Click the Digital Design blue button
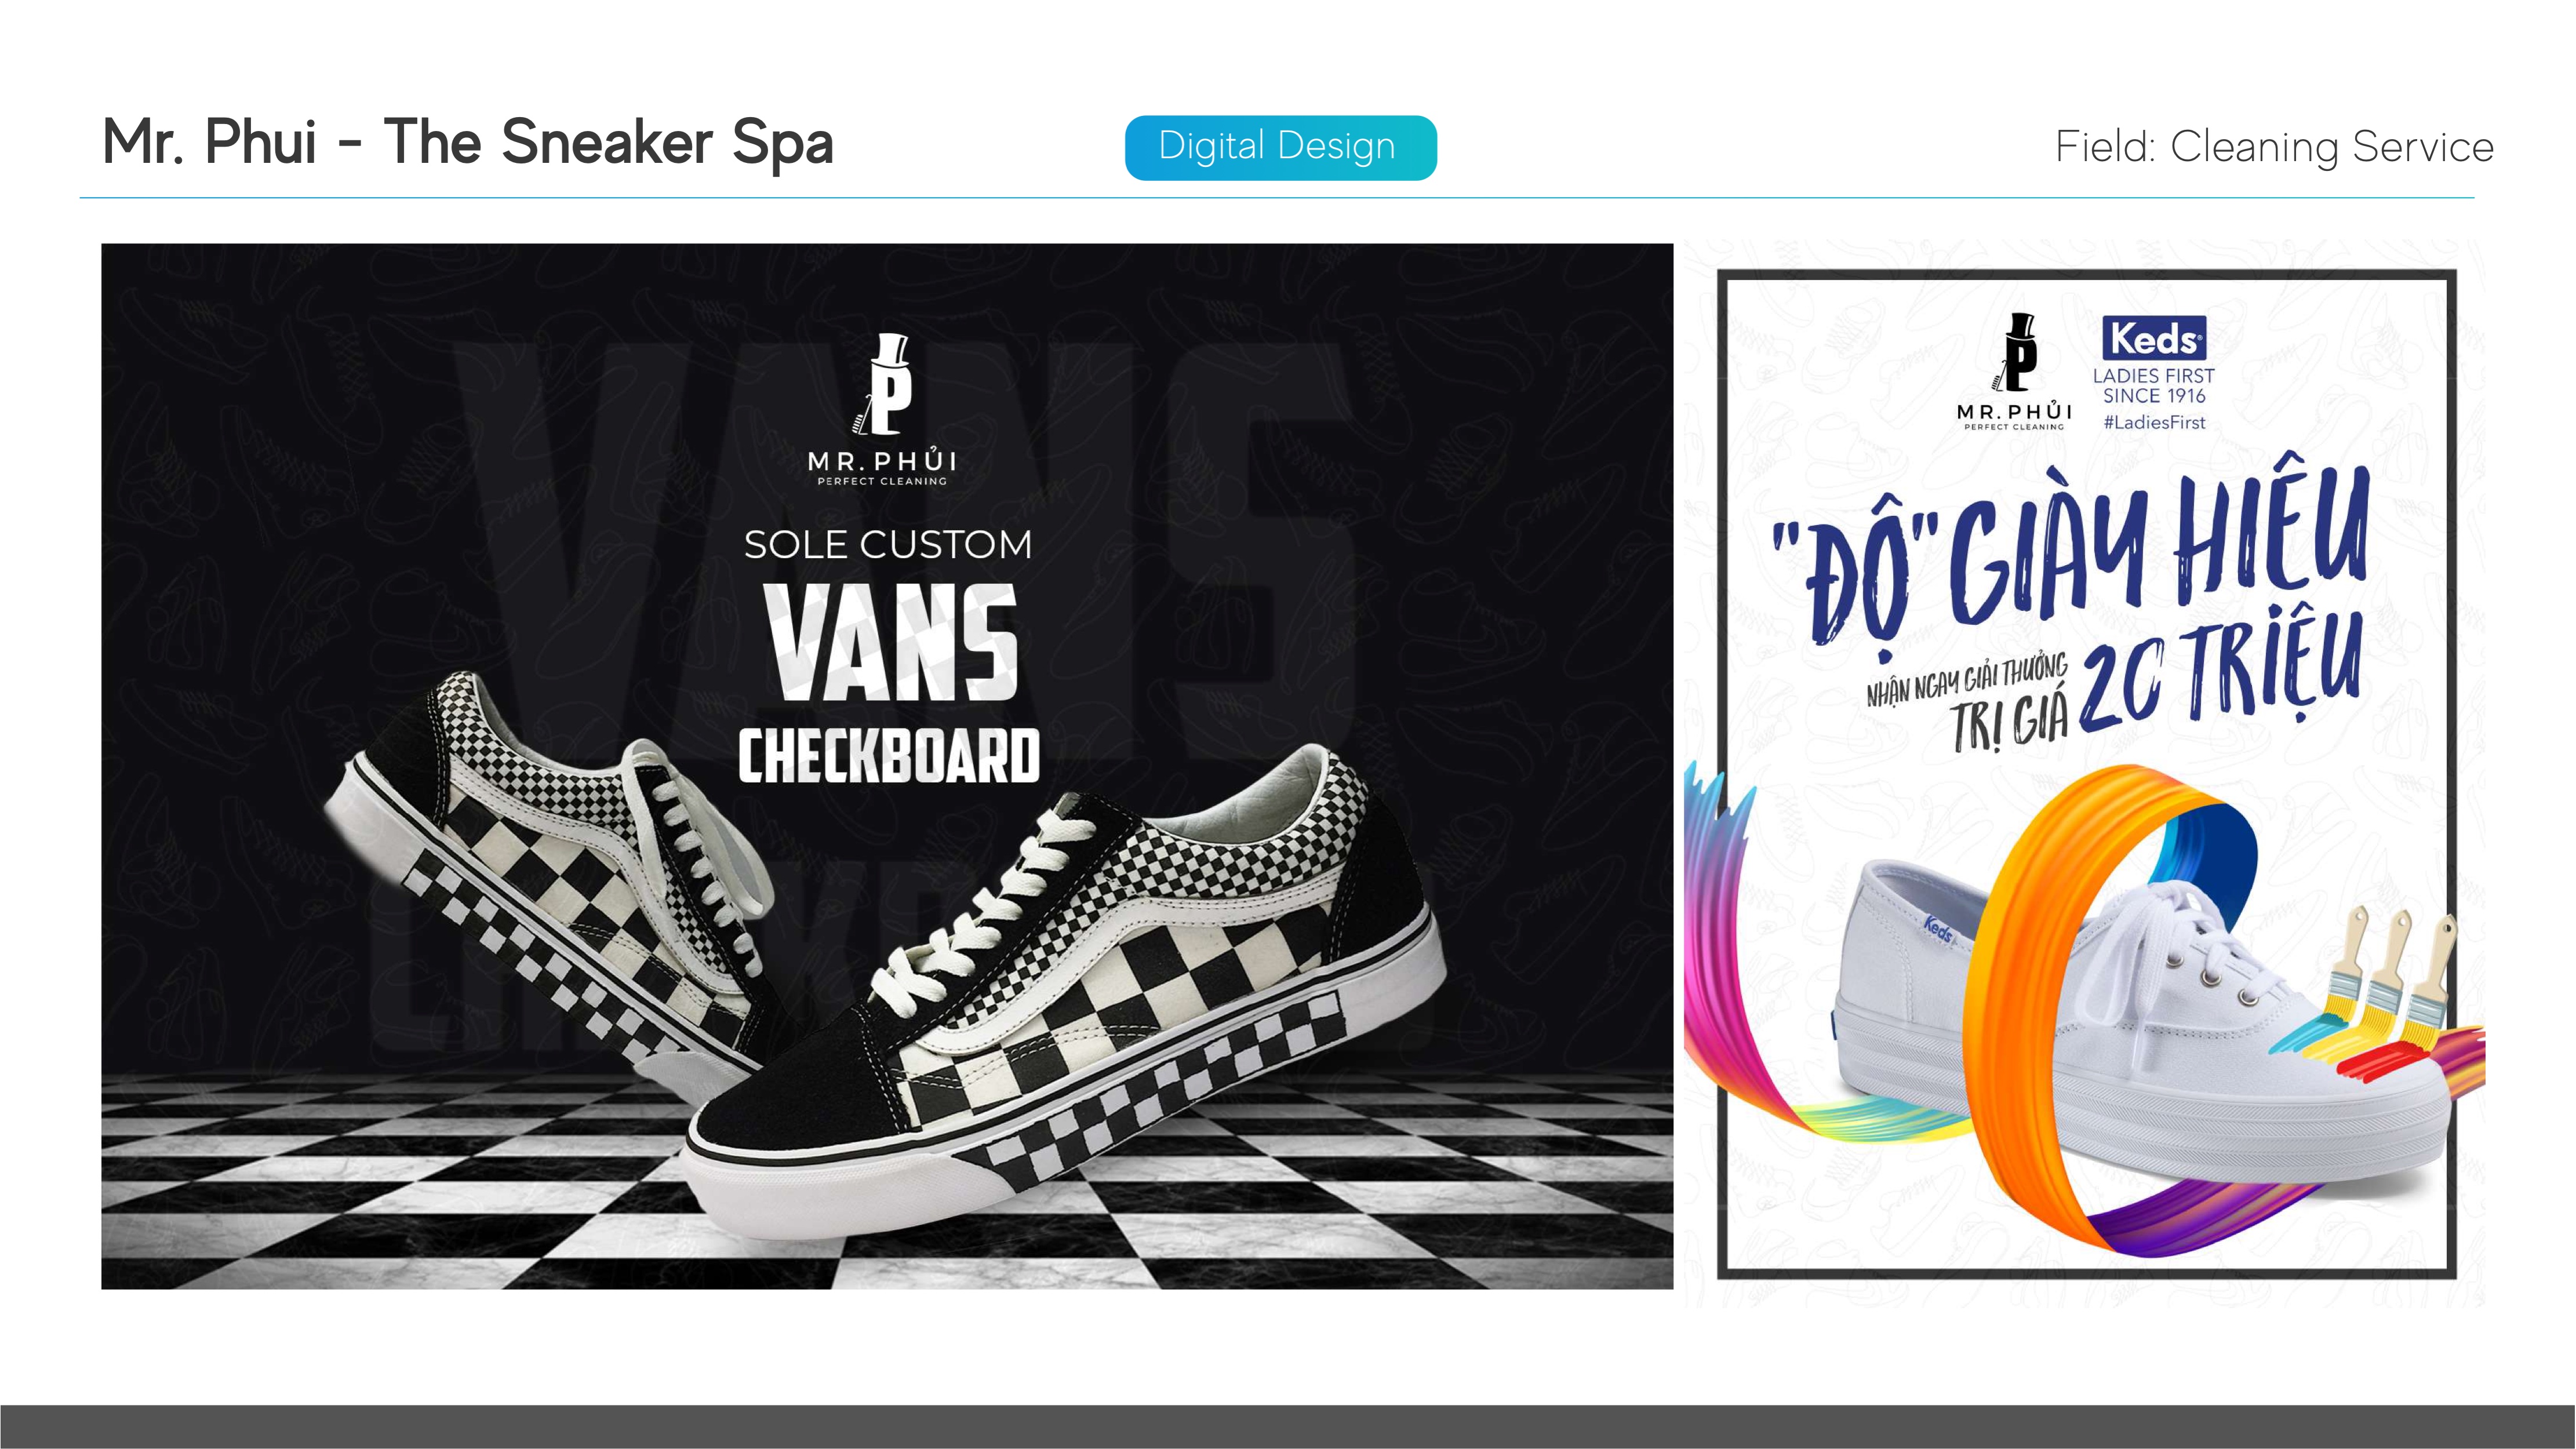Screen dimensions: 2576x1449 (x=1280, y=147)
